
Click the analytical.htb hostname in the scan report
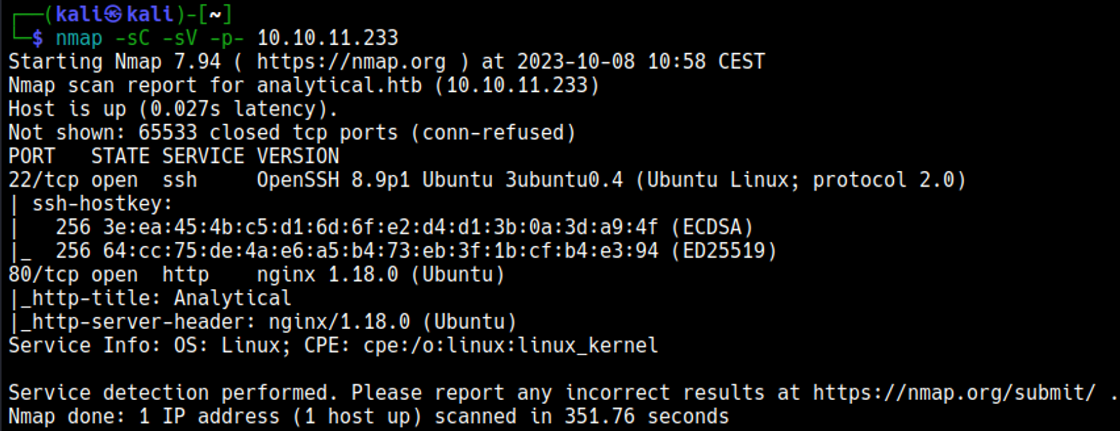click(x=339, y=86)
